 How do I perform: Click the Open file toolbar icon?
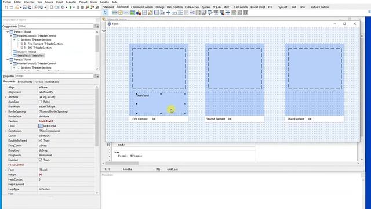point(17,8)
